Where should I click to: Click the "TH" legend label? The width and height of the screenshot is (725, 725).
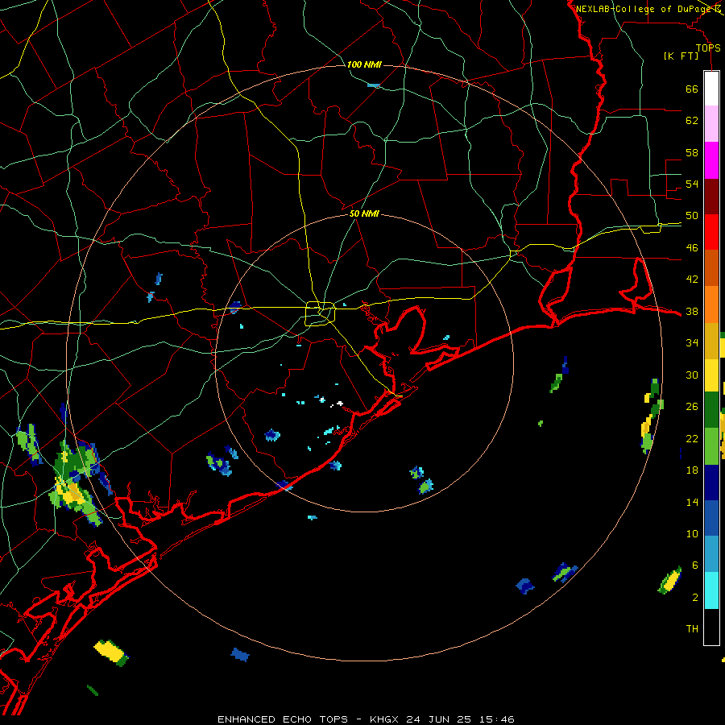pyautogui.click(x=692, y=629)
